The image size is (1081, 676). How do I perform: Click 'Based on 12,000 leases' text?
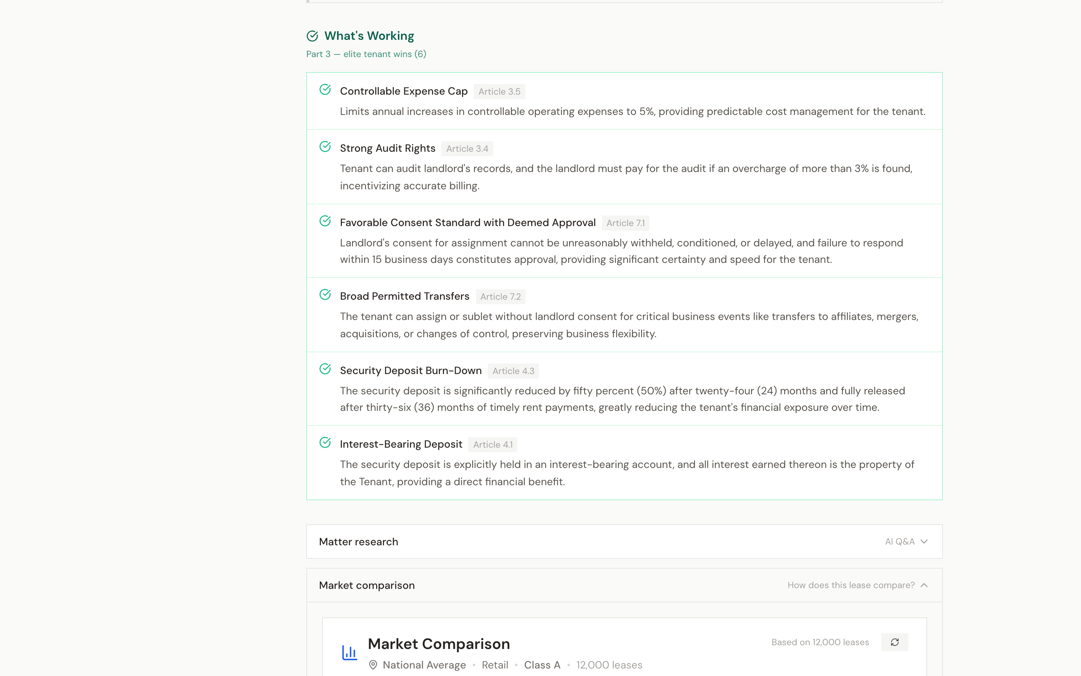point(820,643)
